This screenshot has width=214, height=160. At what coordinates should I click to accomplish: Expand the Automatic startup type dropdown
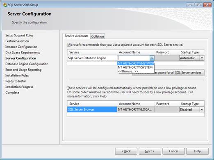(x=202, y=58)
